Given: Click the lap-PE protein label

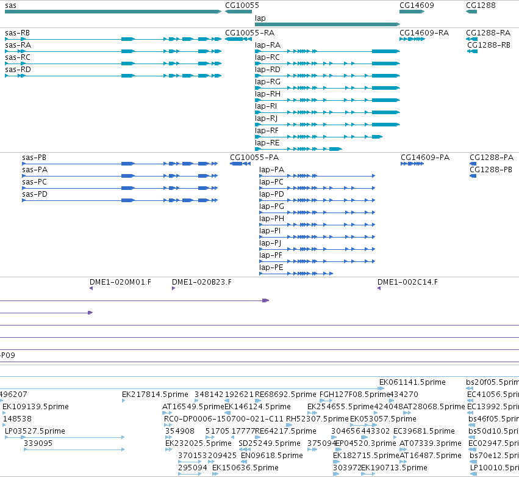Looking at the screenshot, I should pyautogui.click(x=271, y=268).
